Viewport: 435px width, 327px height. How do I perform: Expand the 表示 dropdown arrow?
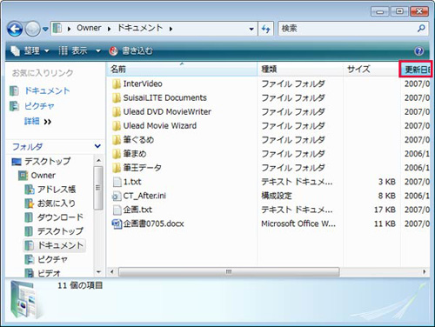coord(98,51)
